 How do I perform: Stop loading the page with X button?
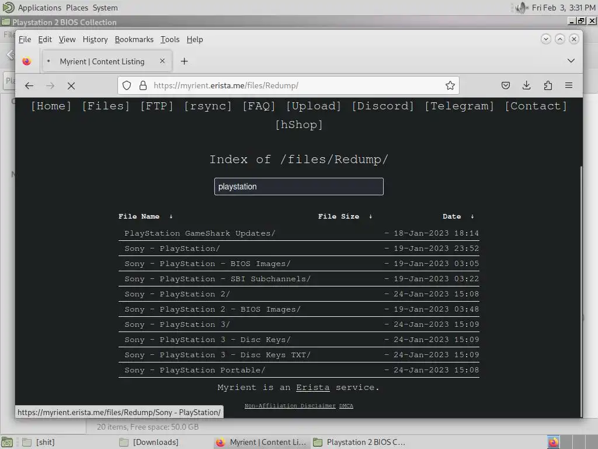71,85
